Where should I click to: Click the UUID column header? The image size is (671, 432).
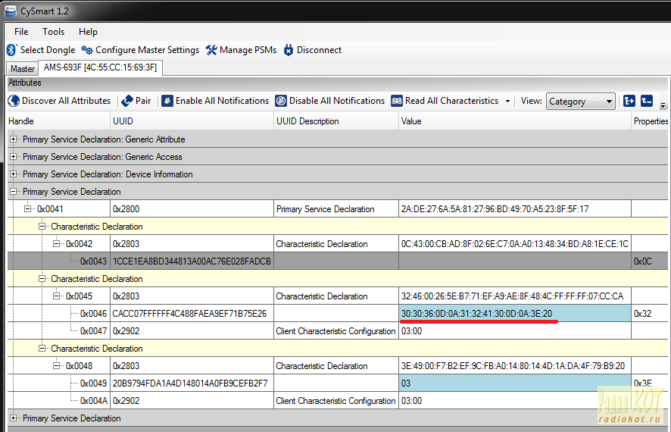[192, 121]
